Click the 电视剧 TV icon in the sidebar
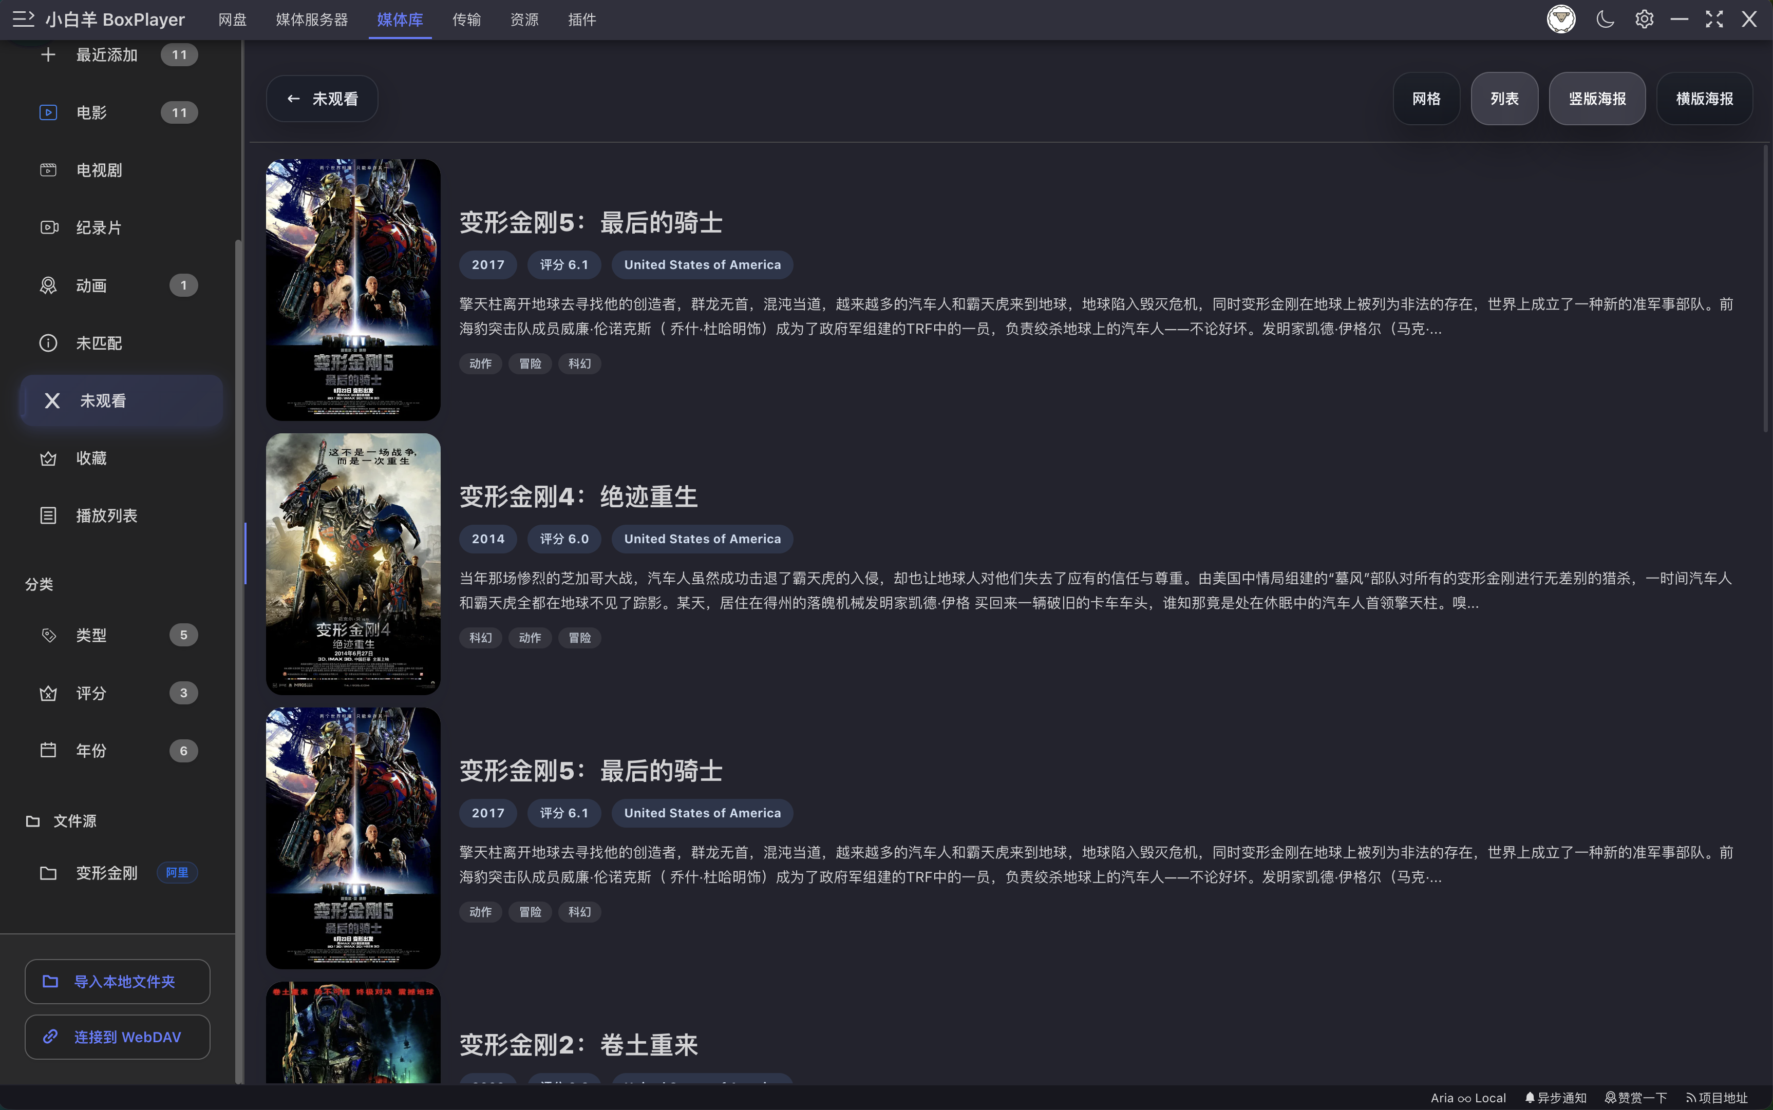 click(x=48, y=170)
